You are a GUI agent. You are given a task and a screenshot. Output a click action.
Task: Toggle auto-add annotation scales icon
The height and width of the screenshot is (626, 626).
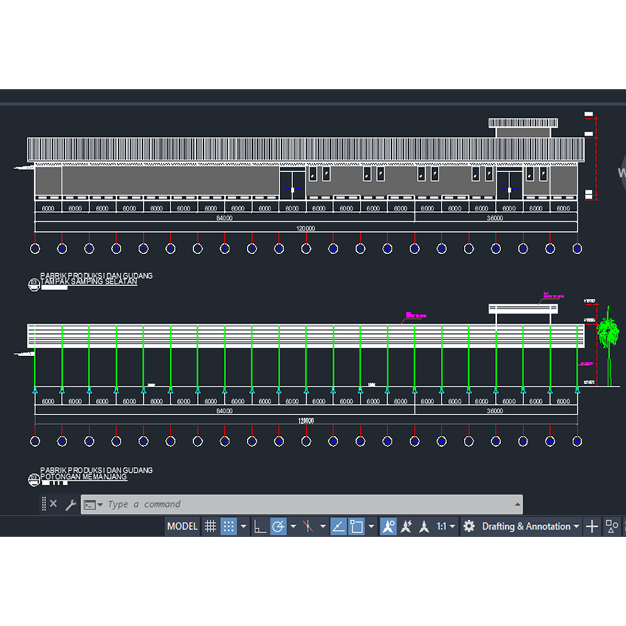406,526
